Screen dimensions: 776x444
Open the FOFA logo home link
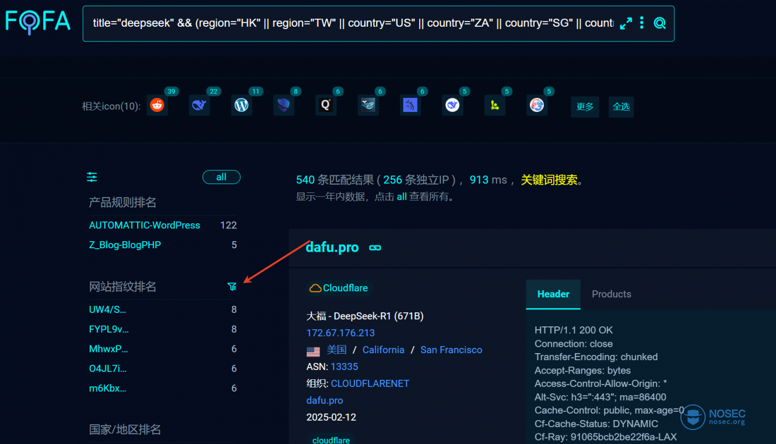(x=38, y=22)
